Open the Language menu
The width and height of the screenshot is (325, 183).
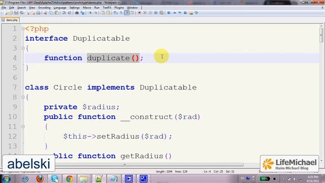(60, 8)
